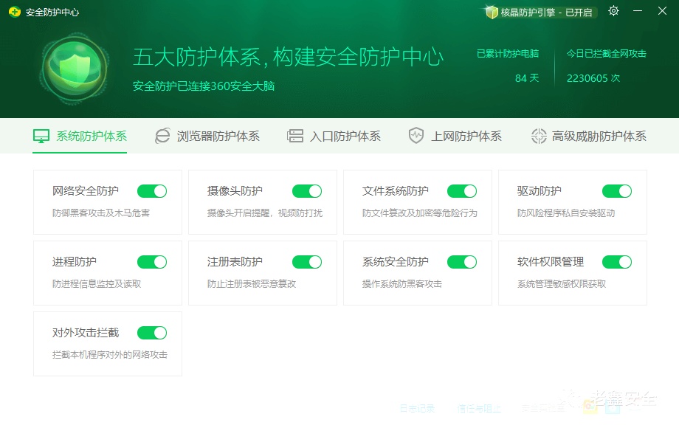The width and height of the screenshot is (679, 428).
Task: Click the 对外攻击拦截 card title
Action: [86, 333]
